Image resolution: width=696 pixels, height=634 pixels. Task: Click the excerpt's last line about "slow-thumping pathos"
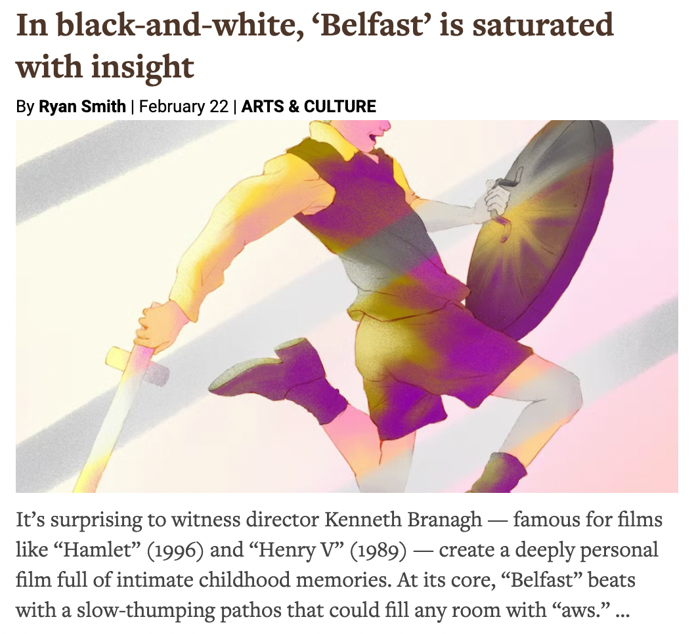(x=322, y=610)
